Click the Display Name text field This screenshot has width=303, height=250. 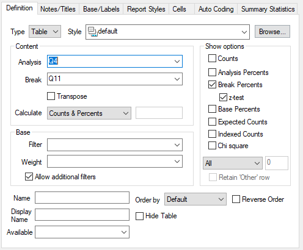82,215
